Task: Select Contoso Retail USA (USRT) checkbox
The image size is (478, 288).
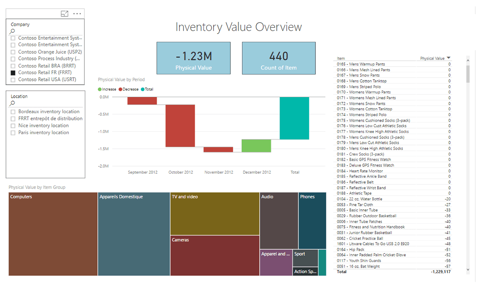Action: [13, 80]
